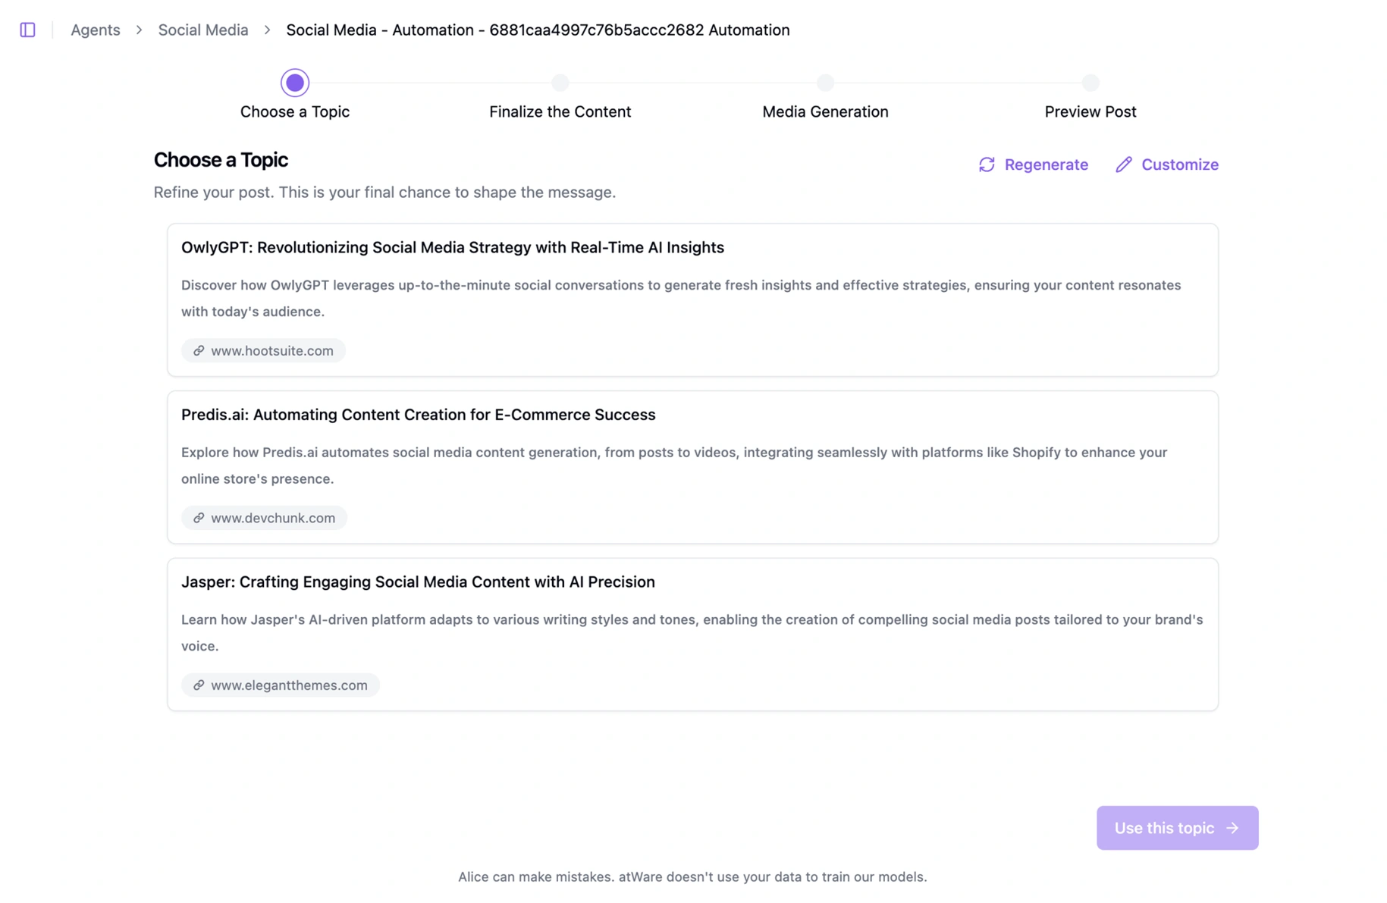Select the Preview Post step dot
The height and width of the screenshot is (903, 1387).
[1090, 83]
